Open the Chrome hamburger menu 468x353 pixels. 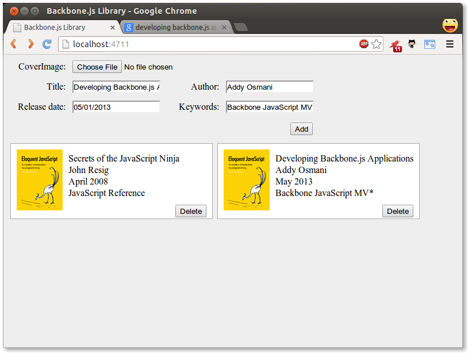pyautogui.click(x=450, y=44)
